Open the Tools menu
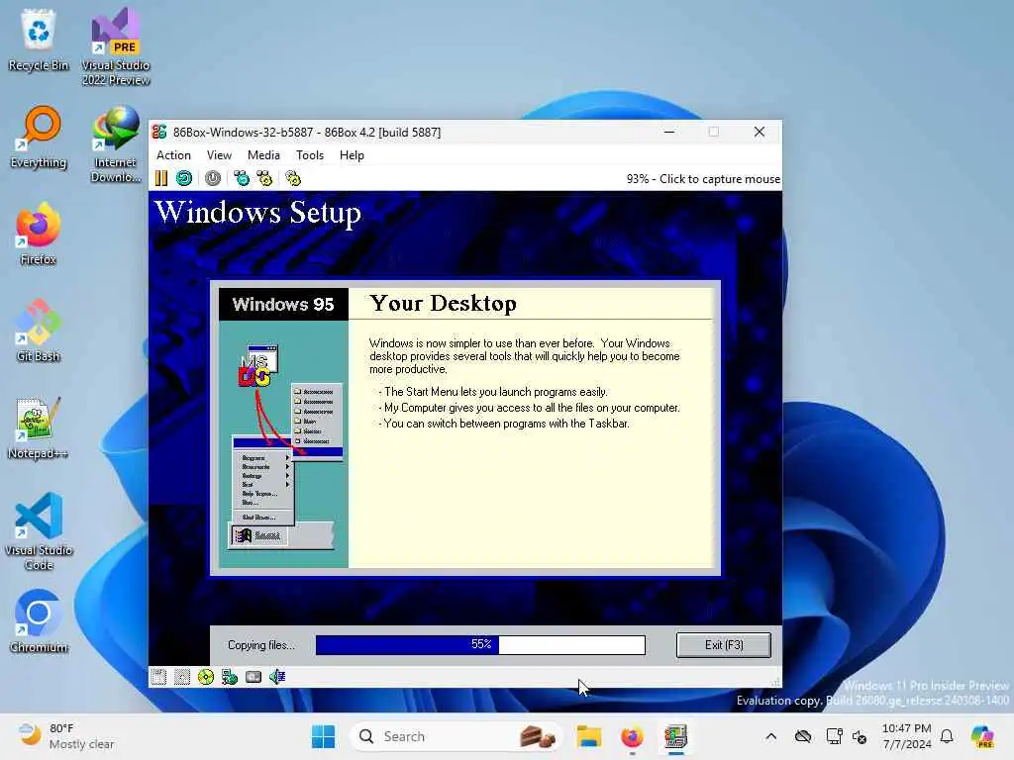1014x760 pixels. point(310,155)
